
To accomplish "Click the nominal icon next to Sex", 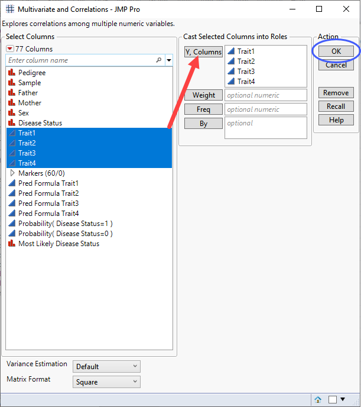I will click(x=12, y=112).
